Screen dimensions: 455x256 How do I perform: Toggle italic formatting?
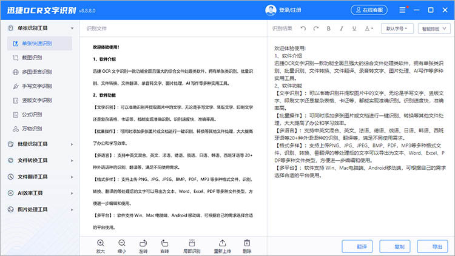tap(342, 29)
